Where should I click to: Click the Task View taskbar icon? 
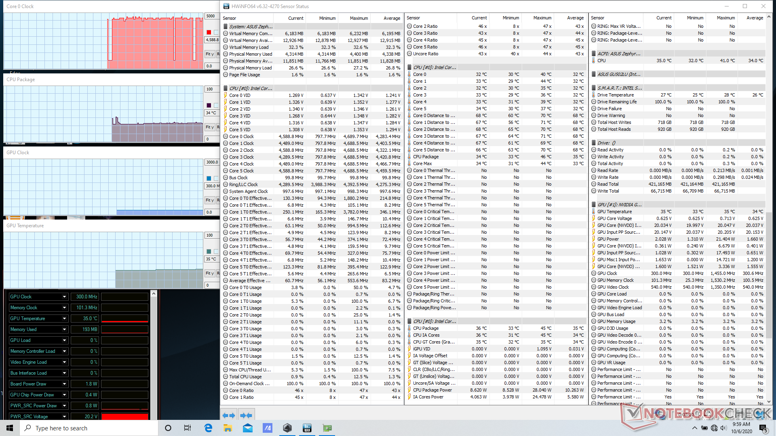(x=188, y=428)
